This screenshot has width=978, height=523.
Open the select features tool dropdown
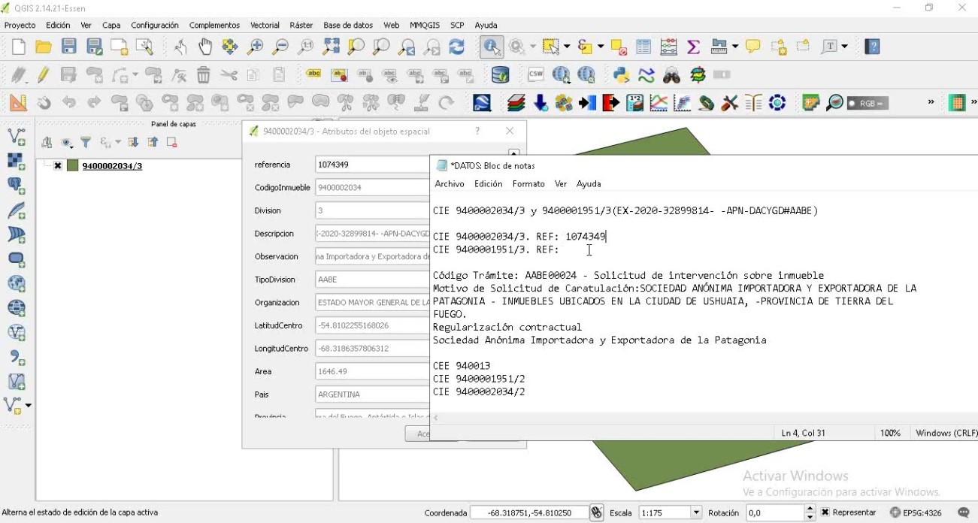[x=567, y=47]
